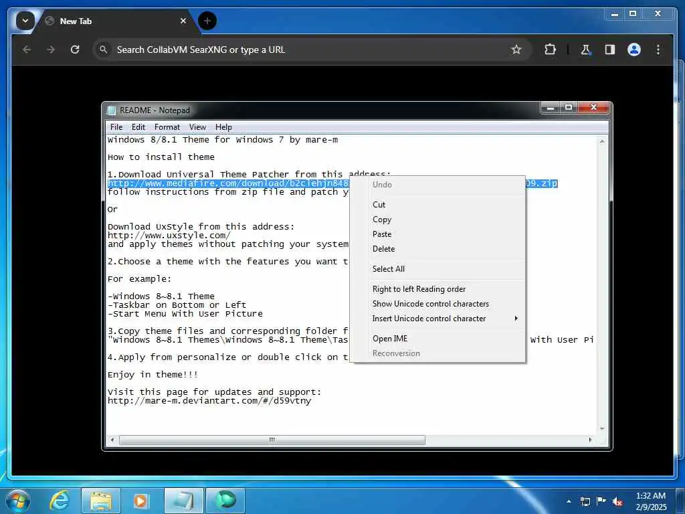
Task: Launch Internet Explorer from the taskbar
Action: coord(60,501)
